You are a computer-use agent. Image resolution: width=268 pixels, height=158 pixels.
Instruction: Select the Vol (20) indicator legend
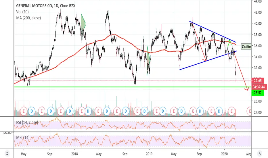(x=22, y=12)
